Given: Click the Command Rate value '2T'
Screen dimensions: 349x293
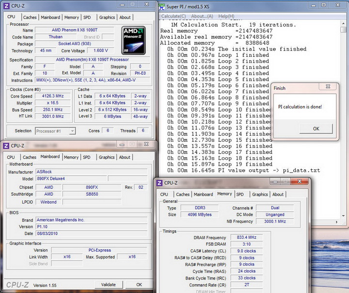Looking at the screenshot, I should tap(247, 285).
